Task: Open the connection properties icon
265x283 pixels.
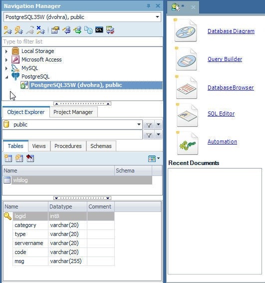Action: click(x=55, y=30)
